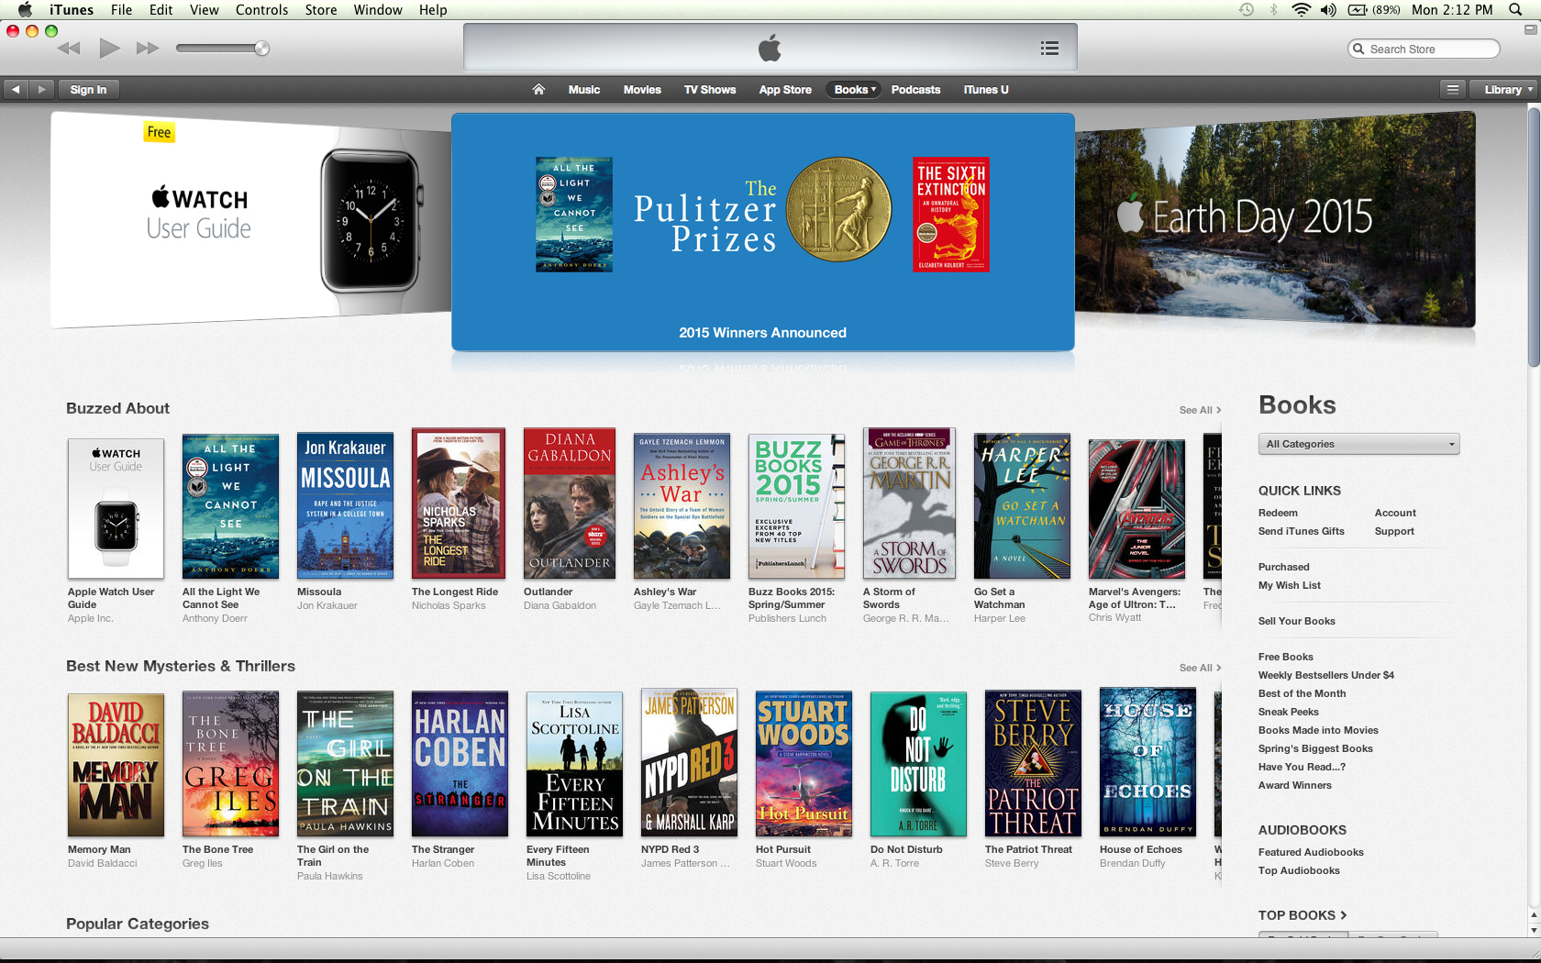This screenshot has width=1541, height=963.
Task: Click the Bluetooth menu bar icon
Action: point(1273,10)
